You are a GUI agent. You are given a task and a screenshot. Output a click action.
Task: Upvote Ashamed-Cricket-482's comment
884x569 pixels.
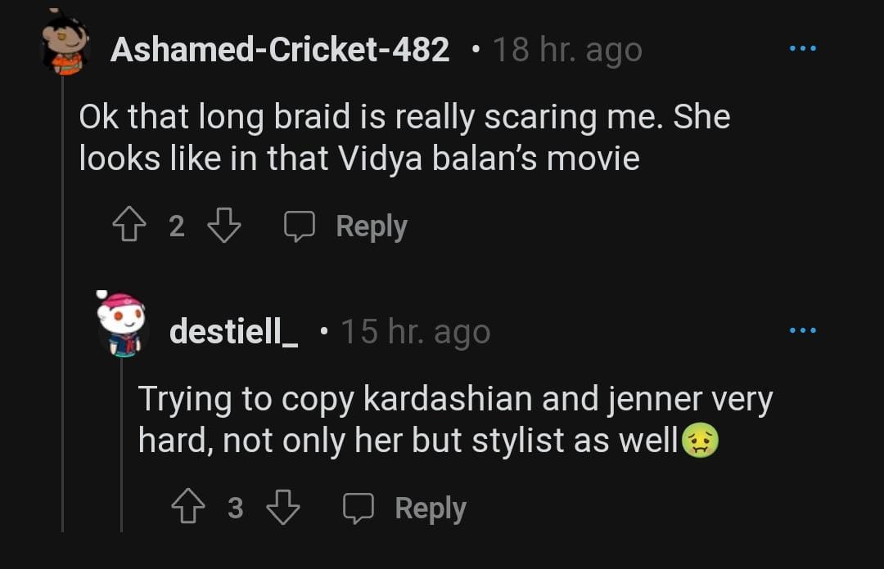click(x=127, y=226)
